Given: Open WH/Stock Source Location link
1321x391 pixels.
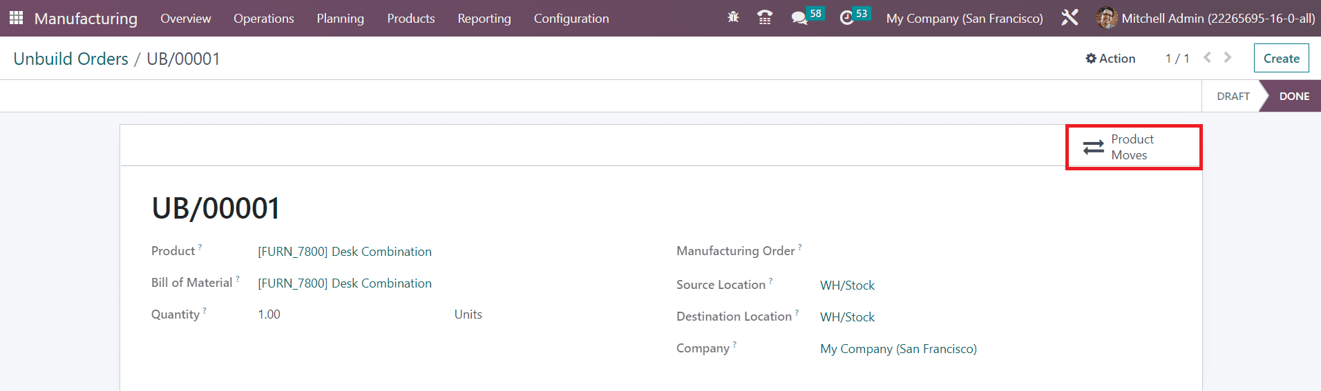Looking at the screenshot, I should click(x=847, y=285).
